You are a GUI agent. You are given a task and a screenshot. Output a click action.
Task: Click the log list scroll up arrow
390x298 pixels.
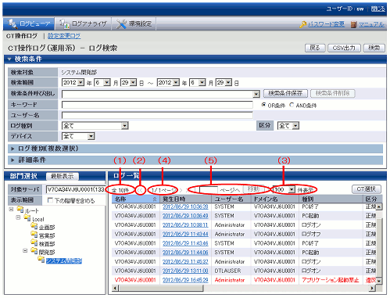pos(379,206)
